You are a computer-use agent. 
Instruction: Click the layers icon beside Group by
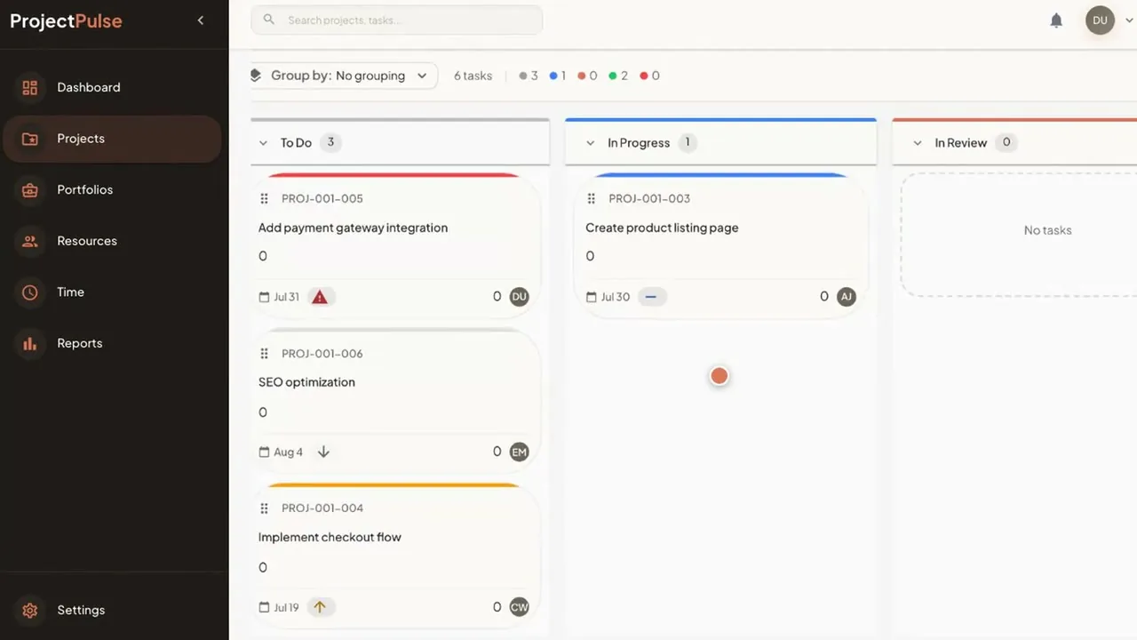pos(256,76)
